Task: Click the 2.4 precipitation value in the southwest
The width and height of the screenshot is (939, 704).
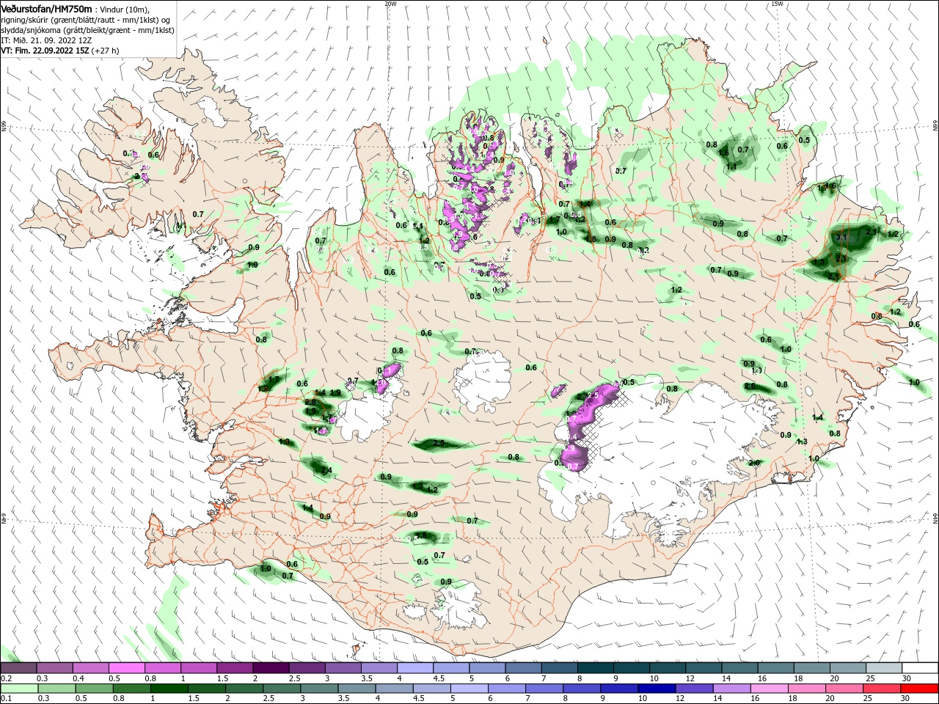Action: [326, 470]
